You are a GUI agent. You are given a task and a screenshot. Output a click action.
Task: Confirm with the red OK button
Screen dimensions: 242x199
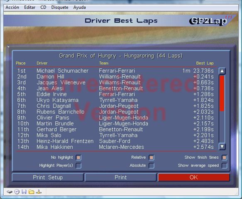194,177
